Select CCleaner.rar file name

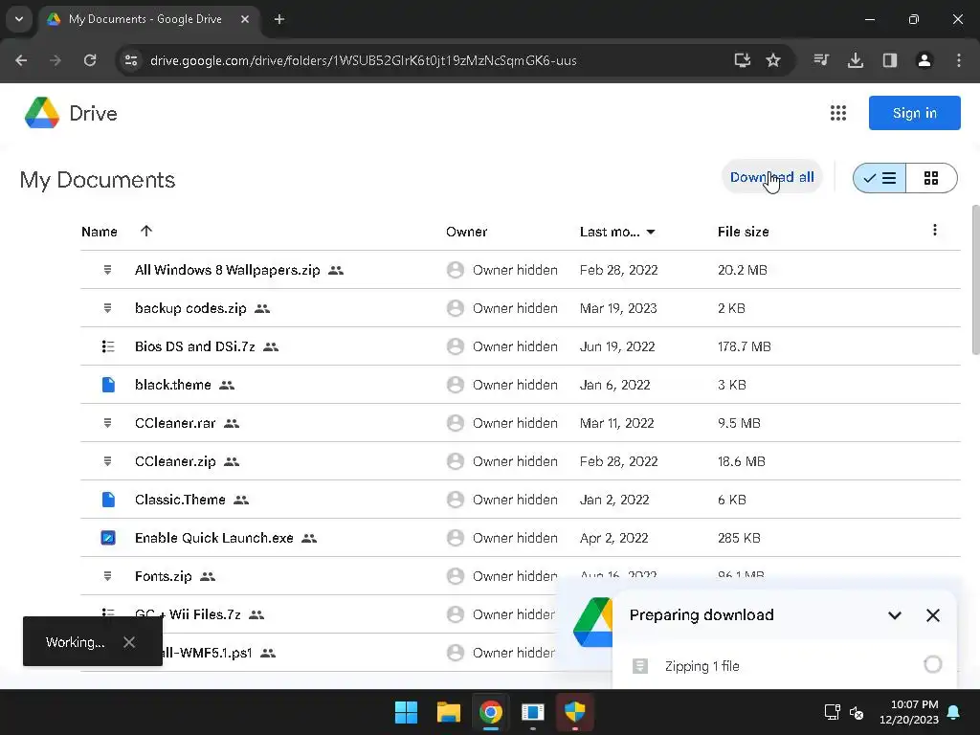pyautogui.click(x=175, y=423)
